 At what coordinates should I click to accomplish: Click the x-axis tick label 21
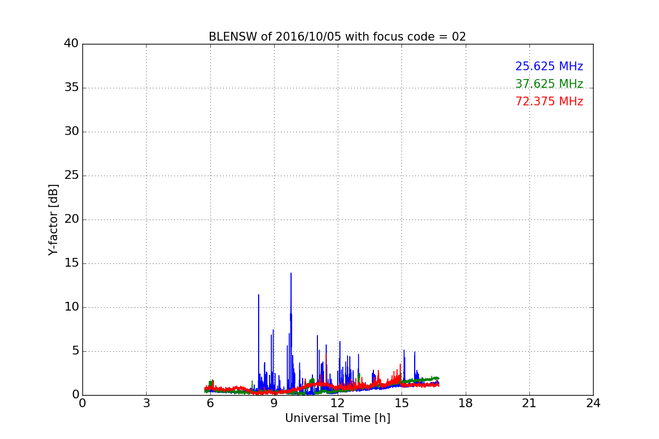(529, 403)
